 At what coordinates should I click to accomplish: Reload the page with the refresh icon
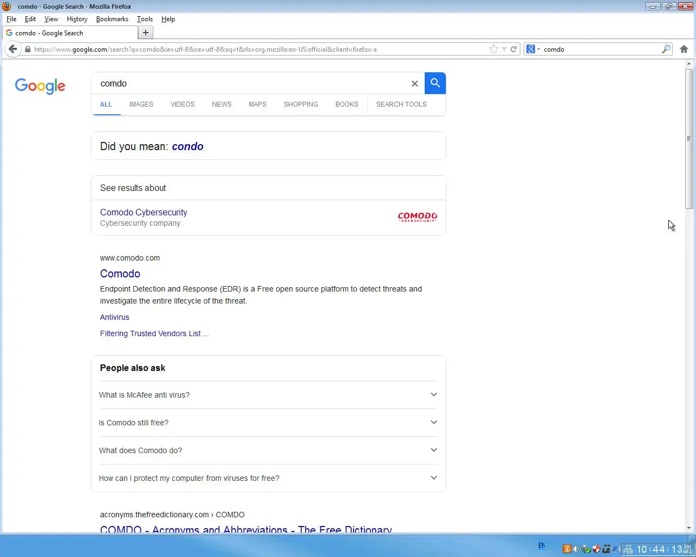tap(513, 49)
